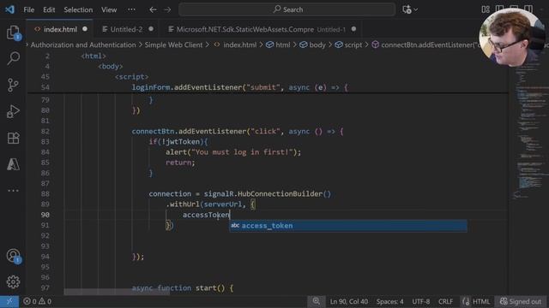This screenshot has width=549, height=308.
Task: Click the 'return;' statement
Action: tap(180, 163)
